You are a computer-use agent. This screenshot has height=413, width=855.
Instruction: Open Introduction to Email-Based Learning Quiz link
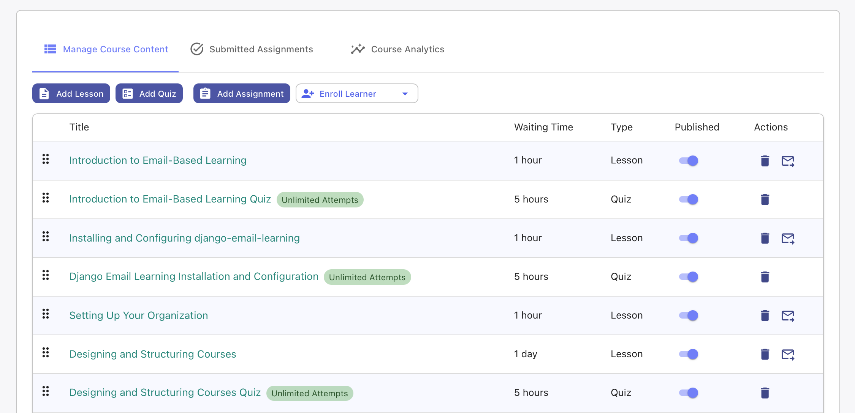coord(170,199)
